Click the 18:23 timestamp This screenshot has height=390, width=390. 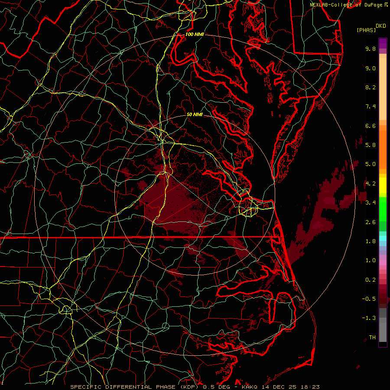(310, 387)
